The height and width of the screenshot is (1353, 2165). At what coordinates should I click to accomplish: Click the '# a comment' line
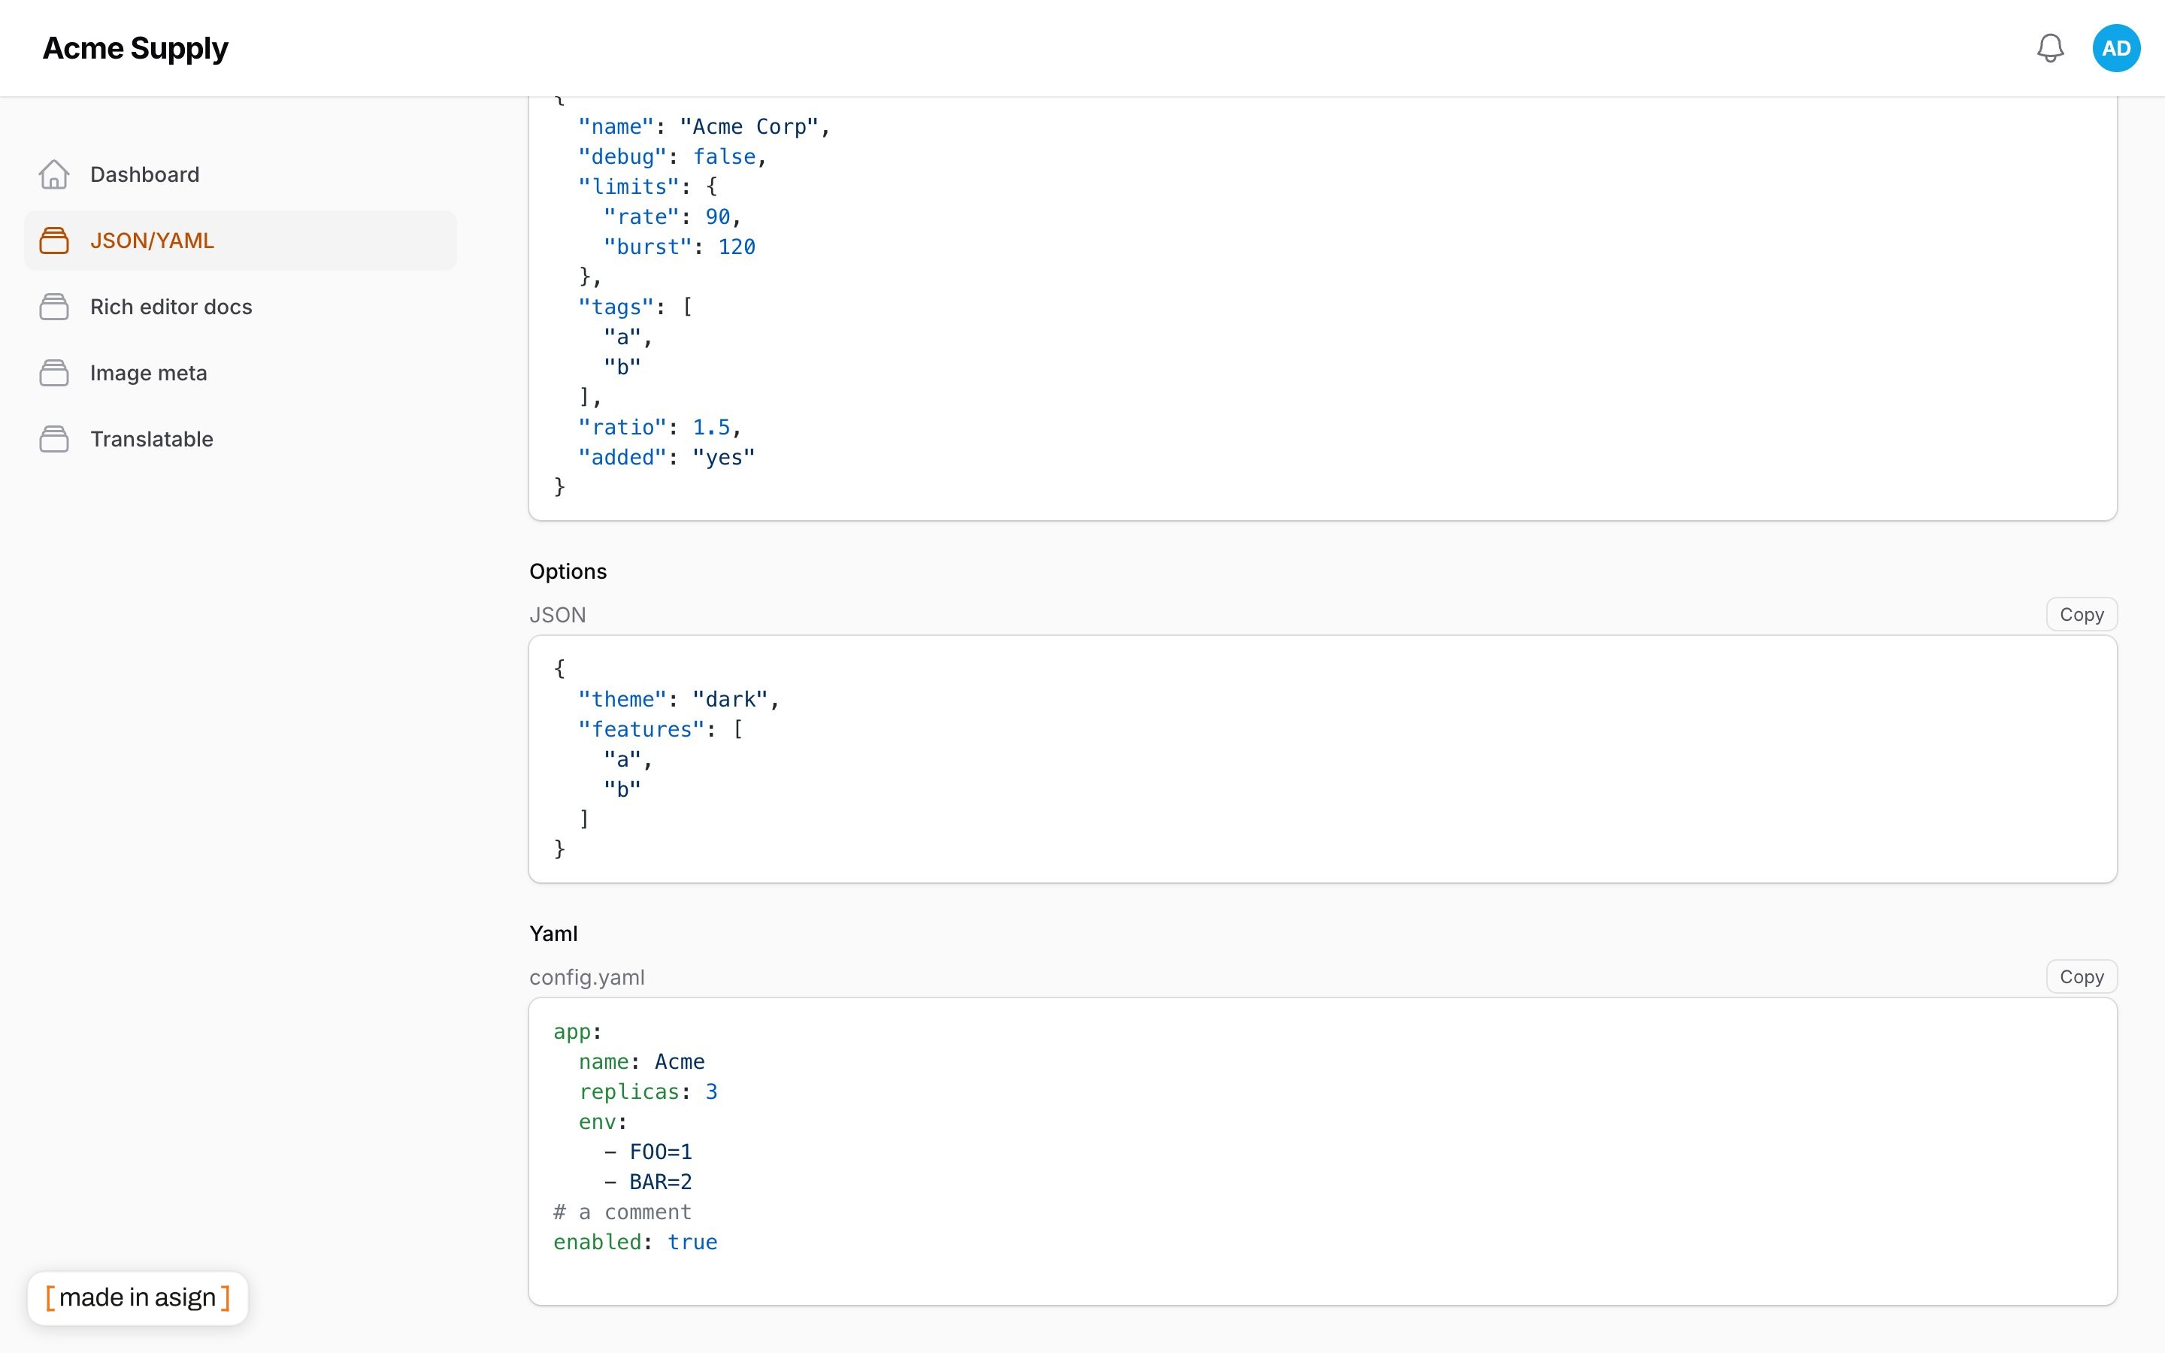[x=622, y=1212]
